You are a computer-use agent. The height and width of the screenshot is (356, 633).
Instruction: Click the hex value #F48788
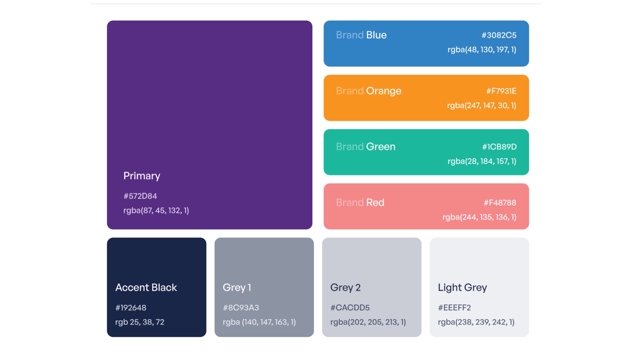pos(500,203)
